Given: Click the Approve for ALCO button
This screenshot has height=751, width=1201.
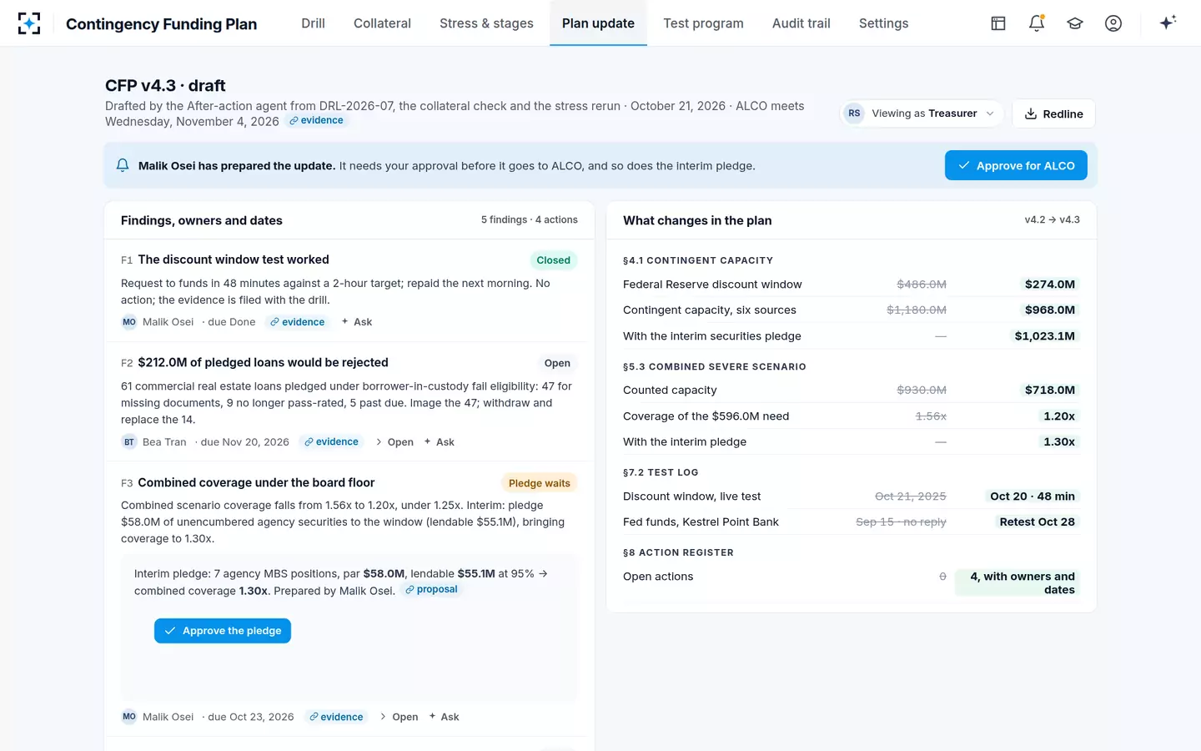Looking at the screenshot, I should tap(1016, 165).
